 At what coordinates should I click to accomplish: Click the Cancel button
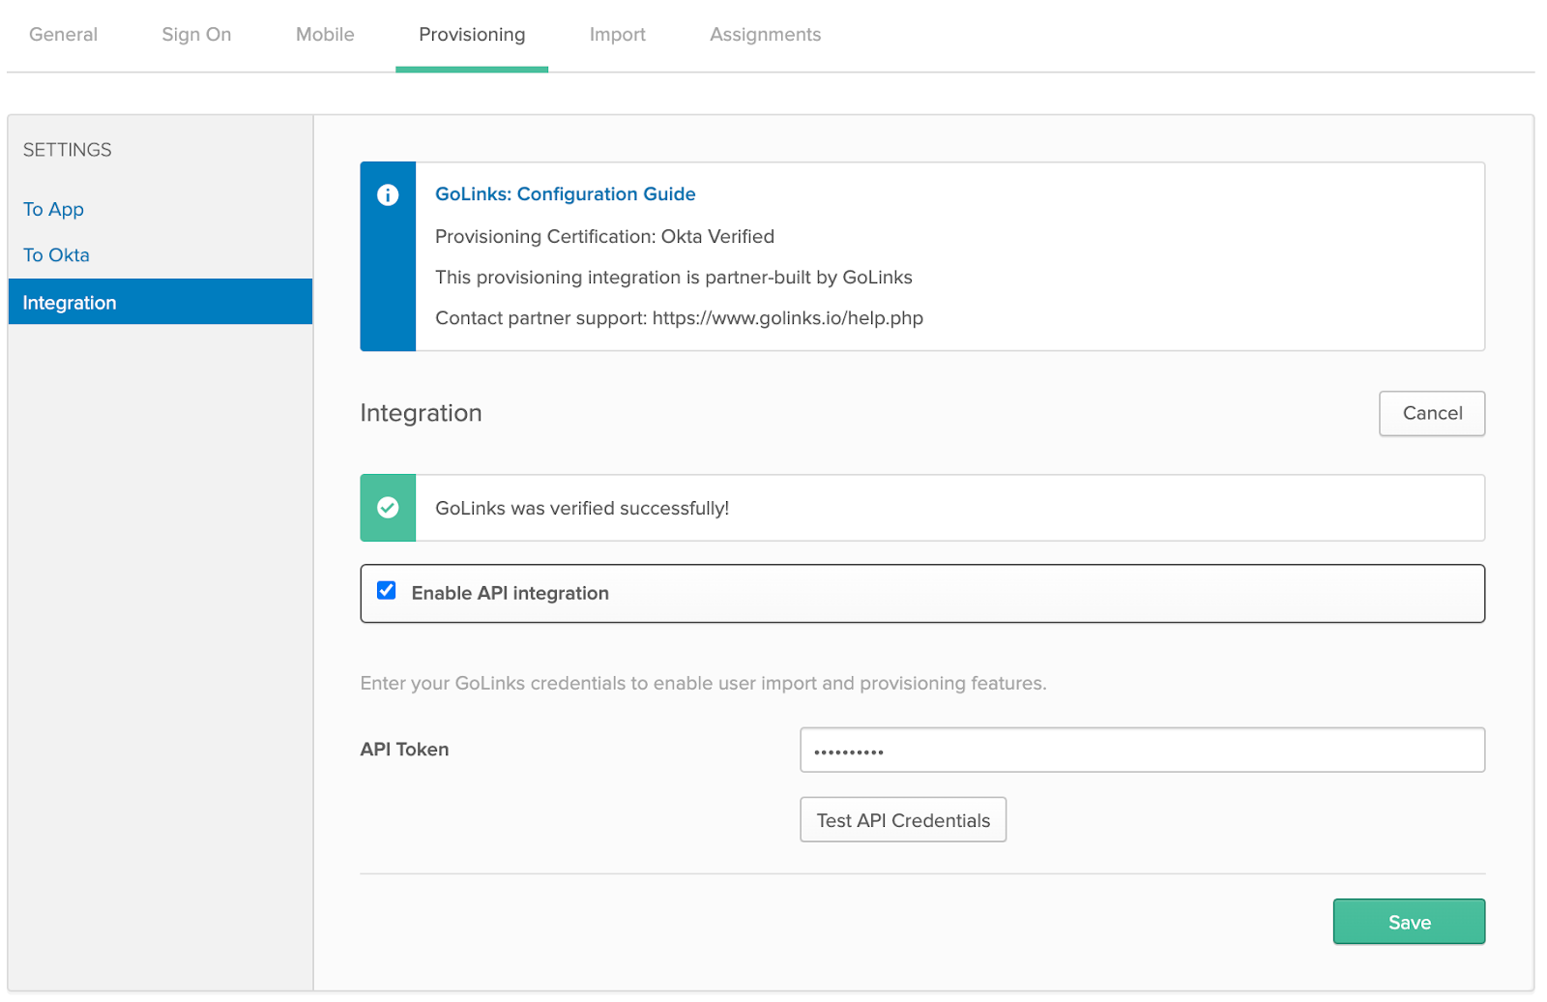point(1431,413)
